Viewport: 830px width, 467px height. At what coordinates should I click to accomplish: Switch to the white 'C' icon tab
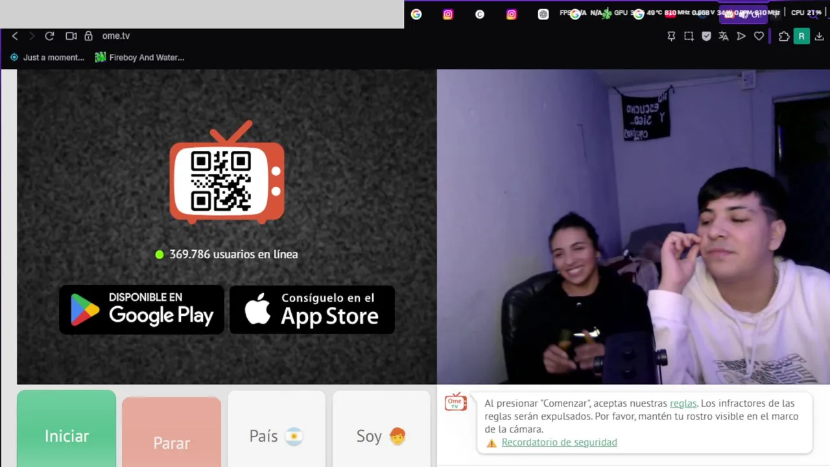480,14
